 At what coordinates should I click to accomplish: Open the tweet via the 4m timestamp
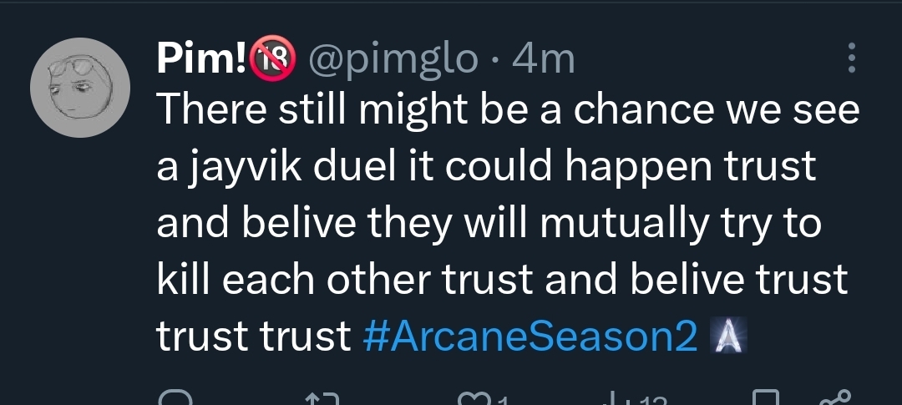tap(543, 58)
